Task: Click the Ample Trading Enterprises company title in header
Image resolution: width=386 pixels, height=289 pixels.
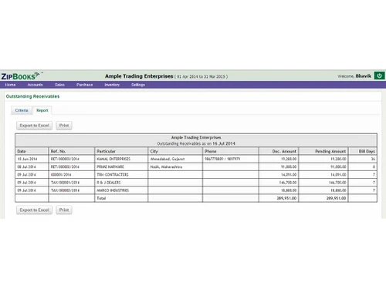Action: tap(139, 76)
